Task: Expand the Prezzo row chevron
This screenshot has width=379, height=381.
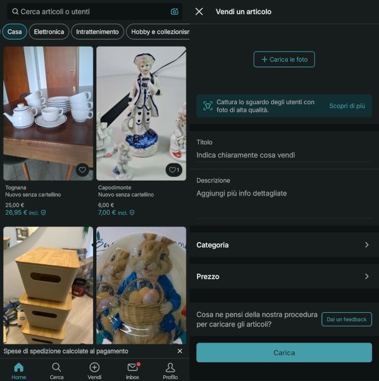Action: coord(367,277)
